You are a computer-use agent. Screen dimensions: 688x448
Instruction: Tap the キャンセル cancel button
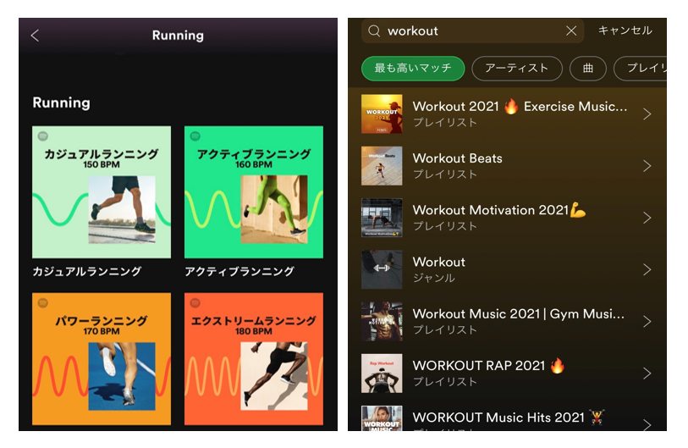coord(625,30)
